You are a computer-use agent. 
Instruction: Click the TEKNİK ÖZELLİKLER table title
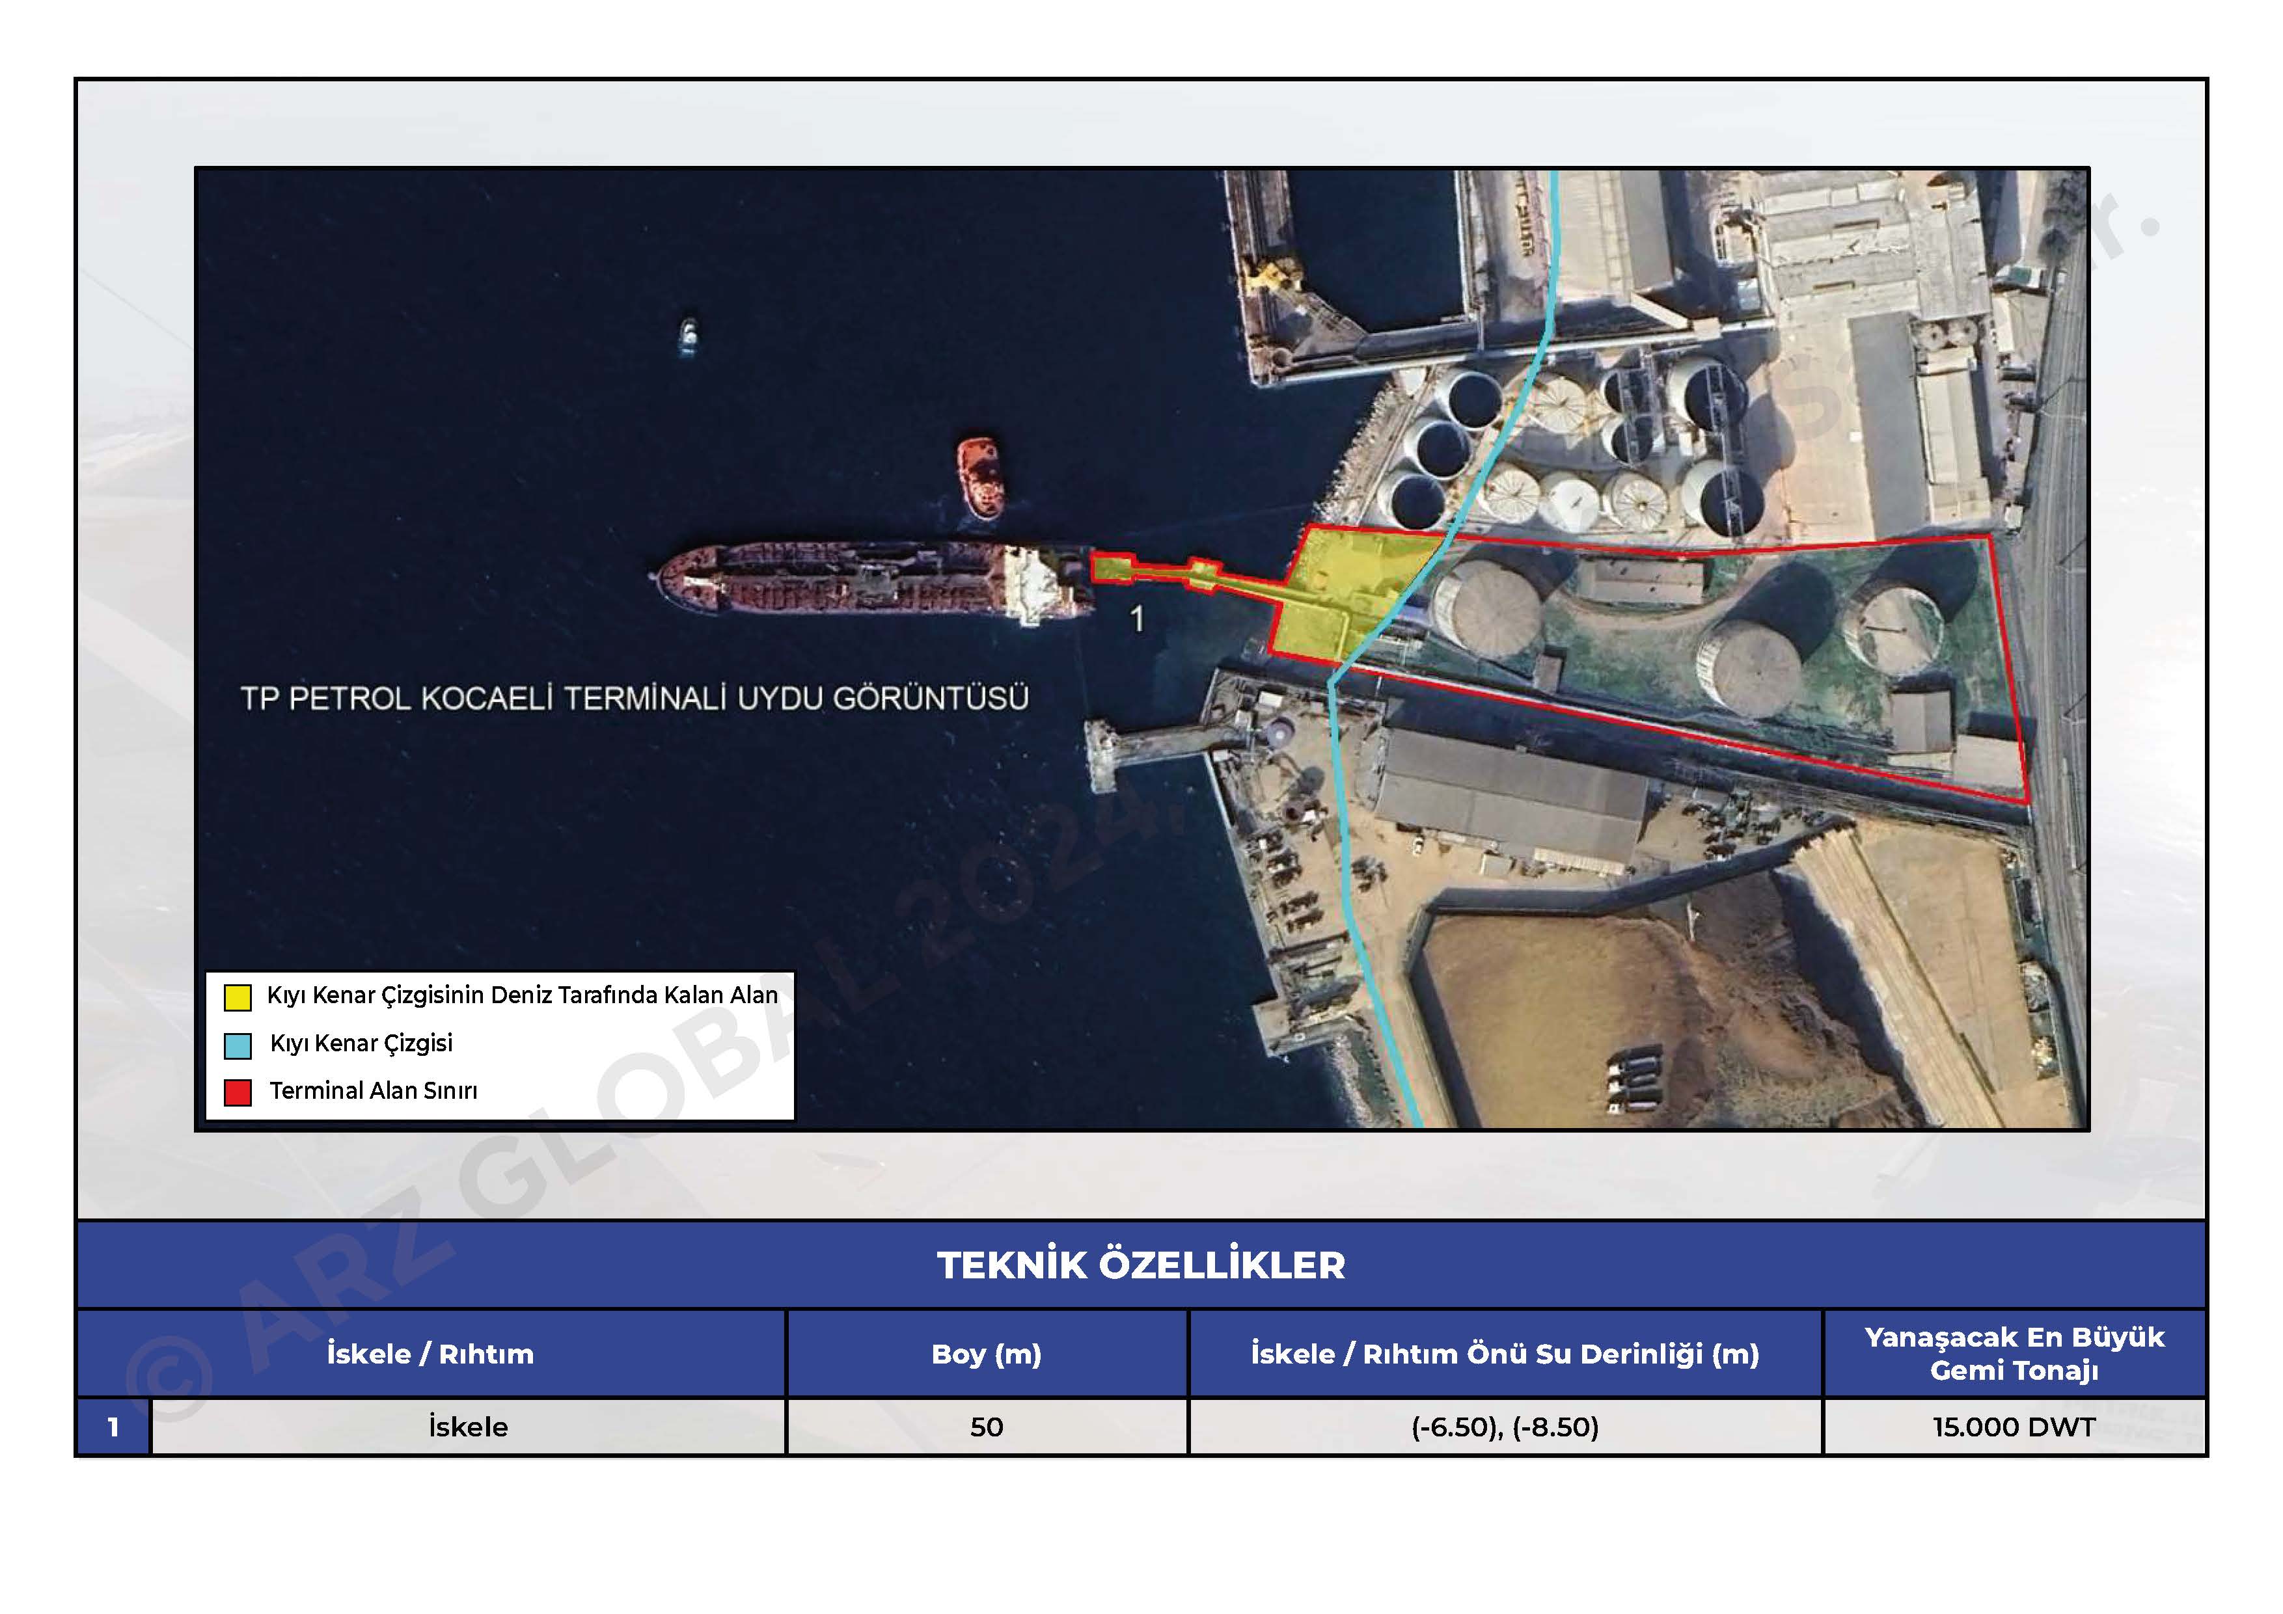pos(1140,1265)
